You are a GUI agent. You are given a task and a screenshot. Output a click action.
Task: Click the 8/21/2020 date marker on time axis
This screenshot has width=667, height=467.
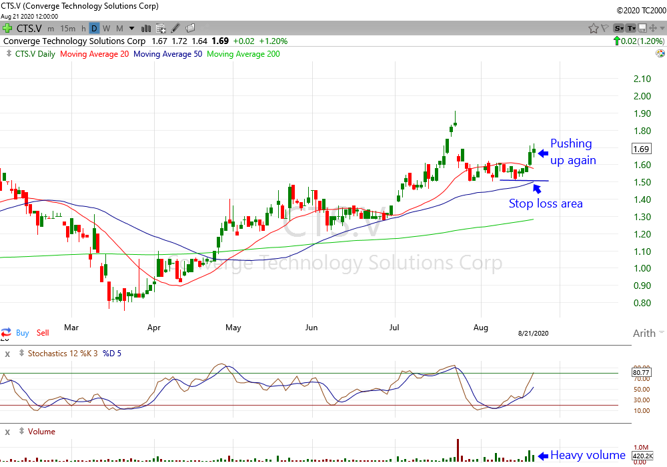click(x=533, y=334)
